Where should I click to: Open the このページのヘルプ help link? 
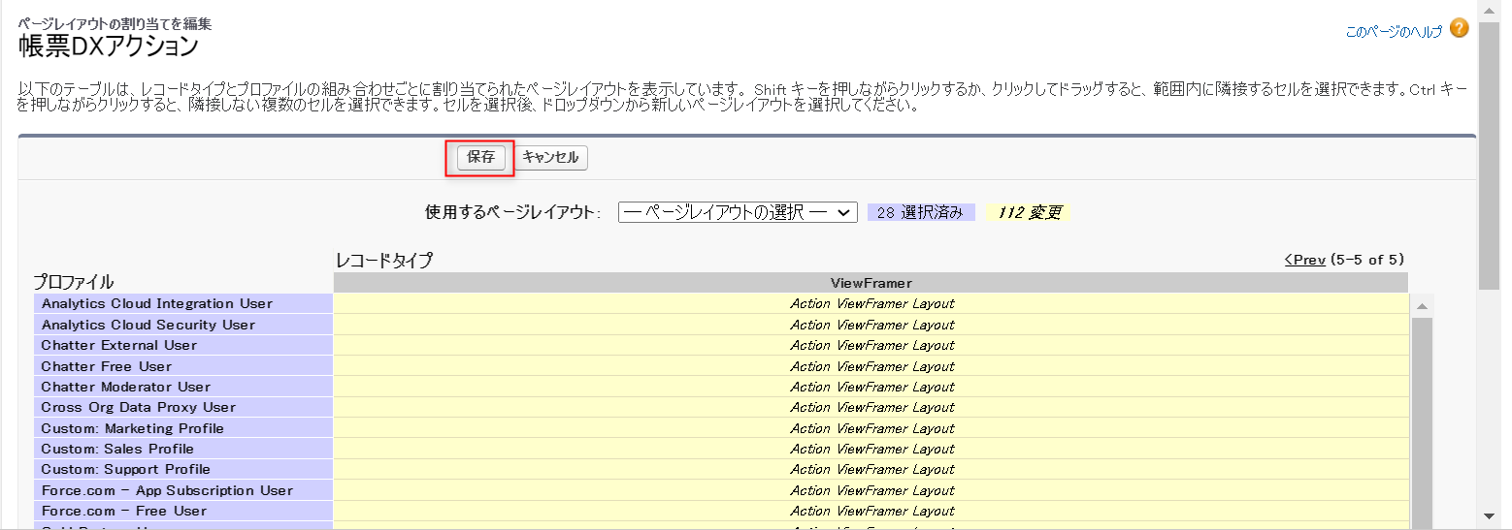click(x=1394, y=31)
